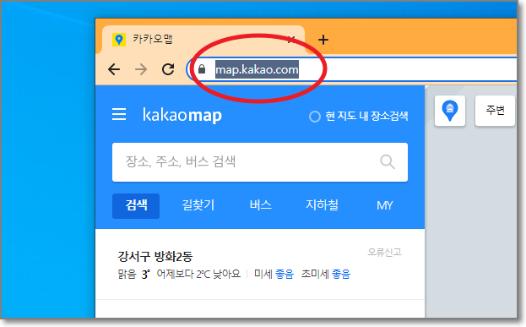Viewport: 526px width, 327px height.
Task: Click the 카카오맵 tab favicon
Action: (118, 40)
